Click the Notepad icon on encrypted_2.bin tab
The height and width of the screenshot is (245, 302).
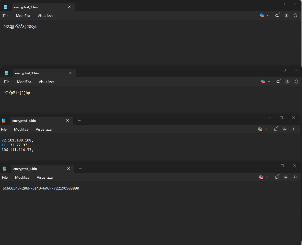(x=7, y=72)
